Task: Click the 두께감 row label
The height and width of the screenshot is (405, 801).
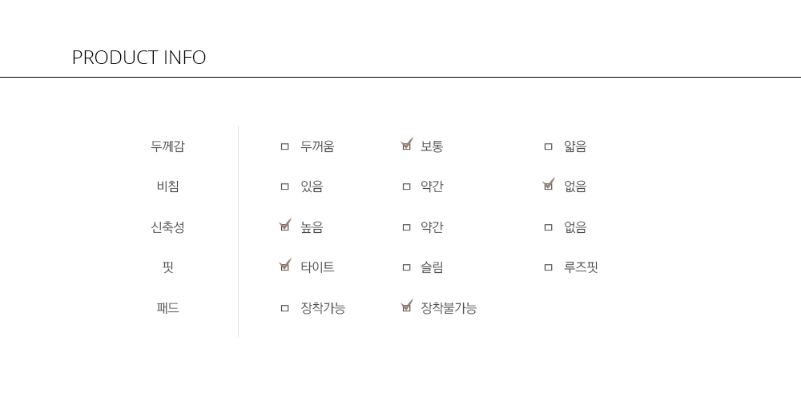Action: tap(167, 146)
